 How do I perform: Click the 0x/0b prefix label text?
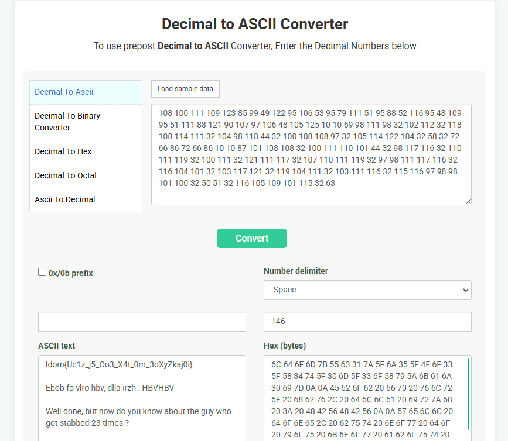point(71,273)
